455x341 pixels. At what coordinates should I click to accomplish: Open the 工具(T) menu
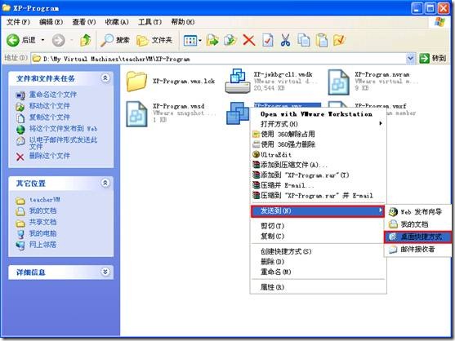[149, 22]
